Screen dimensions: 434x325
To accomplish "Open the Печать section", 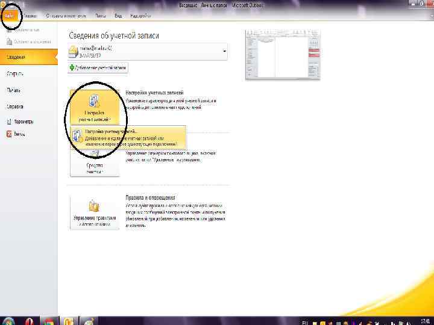I will [13, 90].
